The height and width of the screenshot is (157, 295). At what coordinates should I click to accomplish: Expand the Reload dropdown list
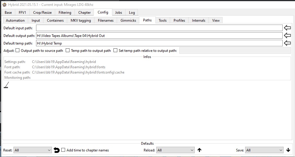pyautogui.click(x=175, y=150)
